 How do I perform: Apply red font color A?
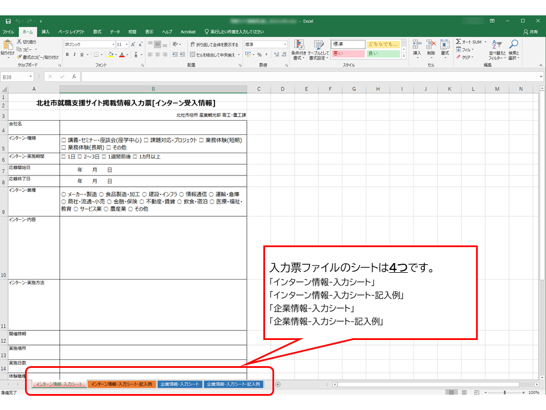tap(122, 55)
